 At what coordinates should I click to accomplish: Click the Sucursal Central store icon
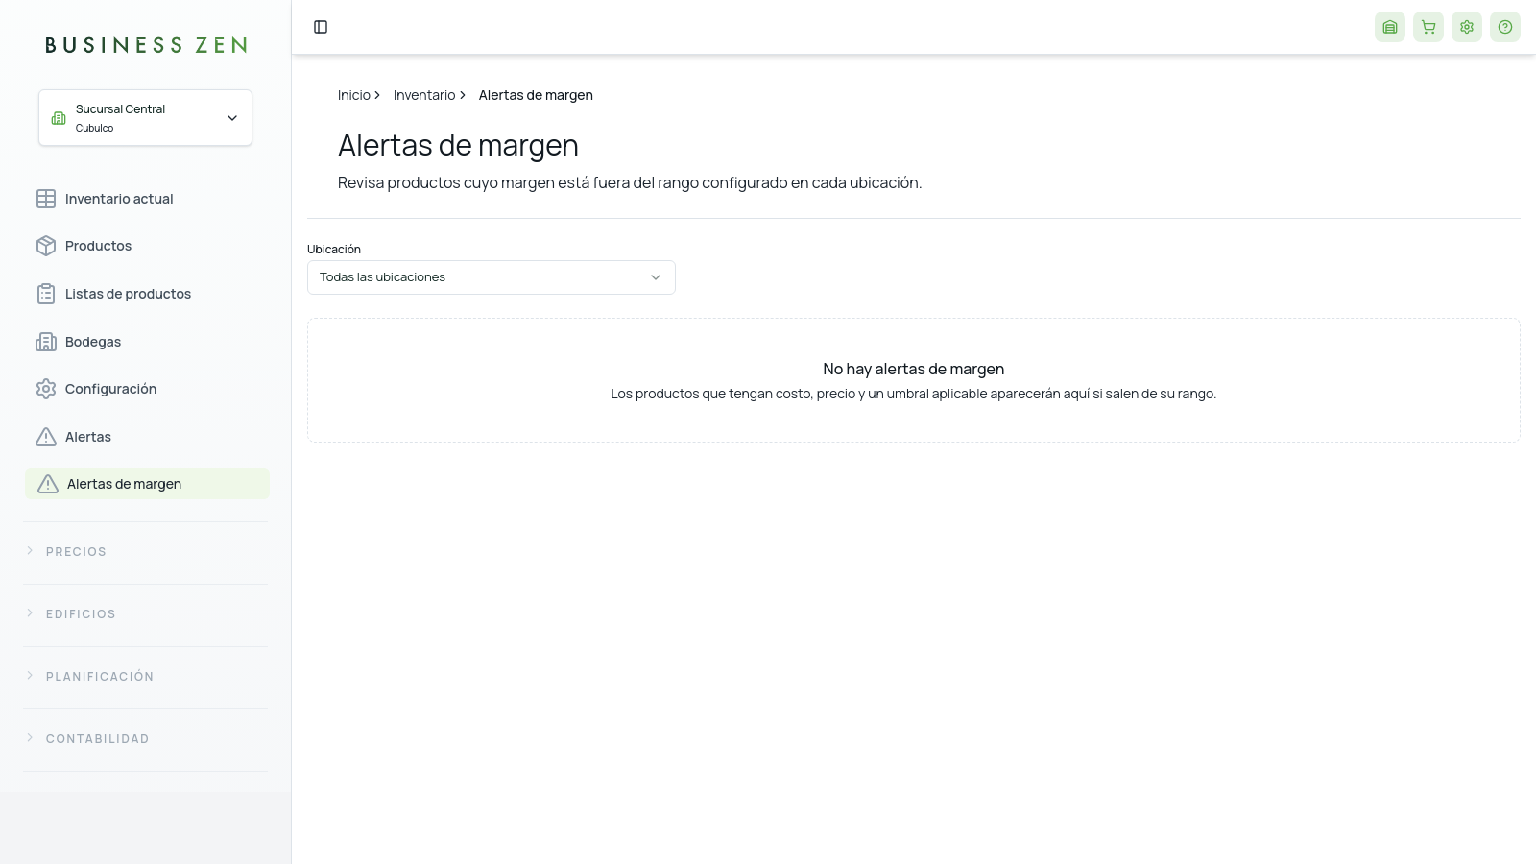(59, 118)
